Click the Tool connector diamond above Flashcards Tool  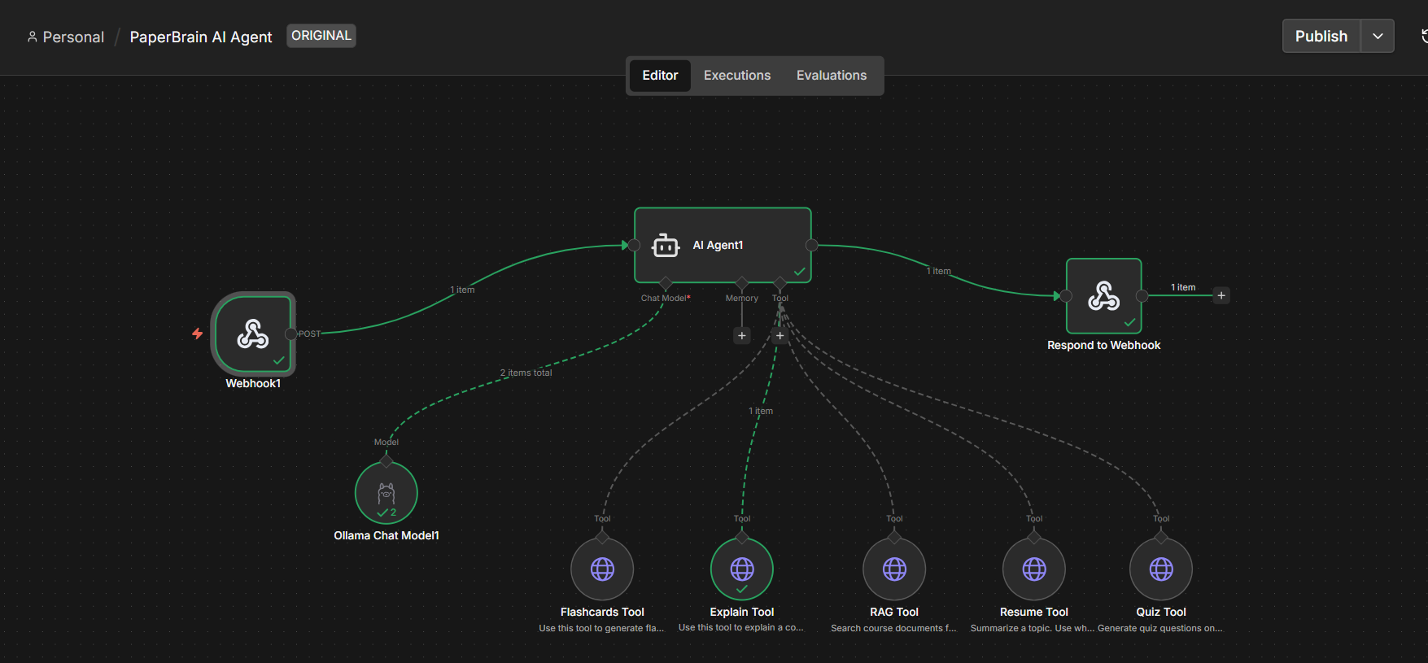pos(602,537)
